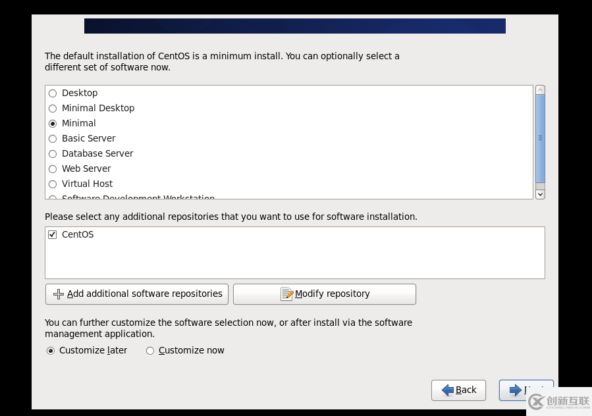Viewport: 592px width, 416px height.
Task: Choose the Minimal Desktop radio button
Action: coord(53,109)
